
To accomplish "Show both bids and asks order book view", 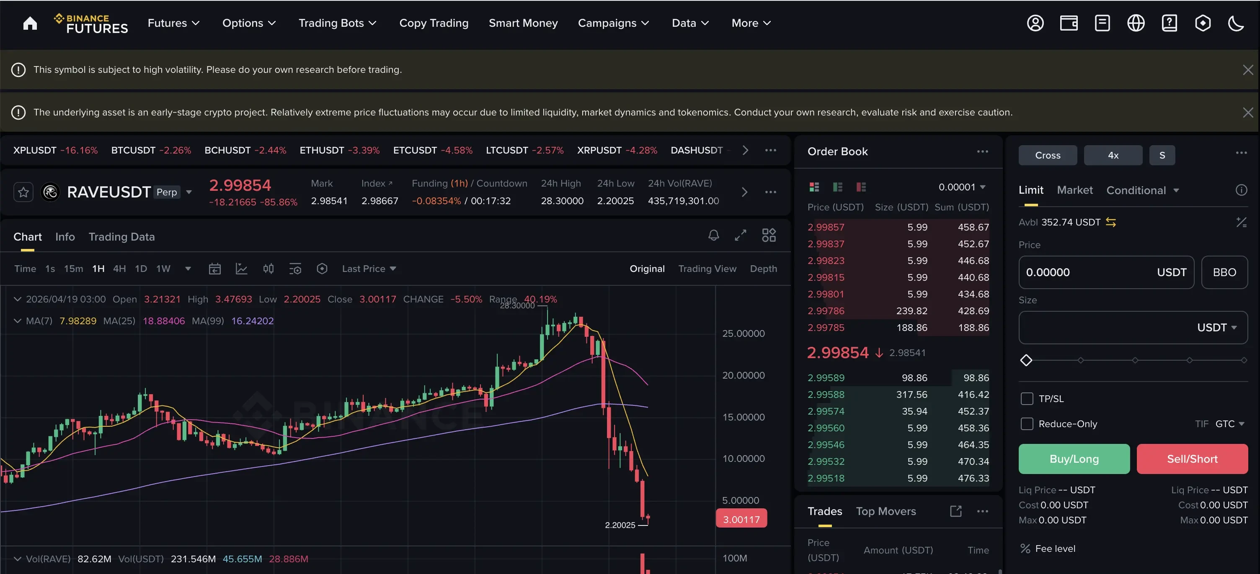I will pos(814,187).
